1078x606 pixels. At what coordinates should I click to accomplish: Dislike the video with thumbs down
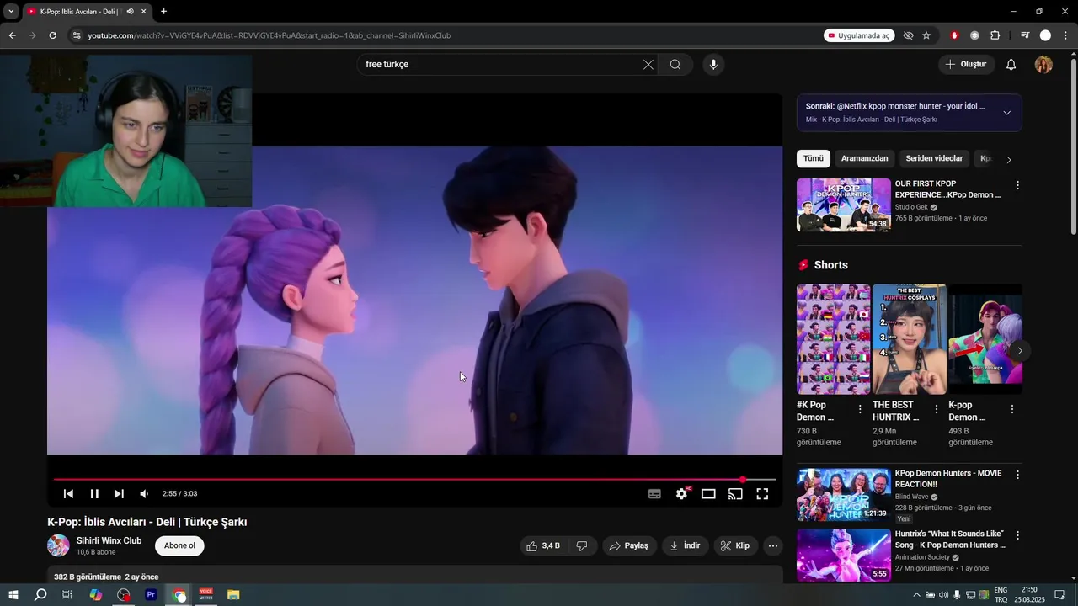tap(582, 545)
